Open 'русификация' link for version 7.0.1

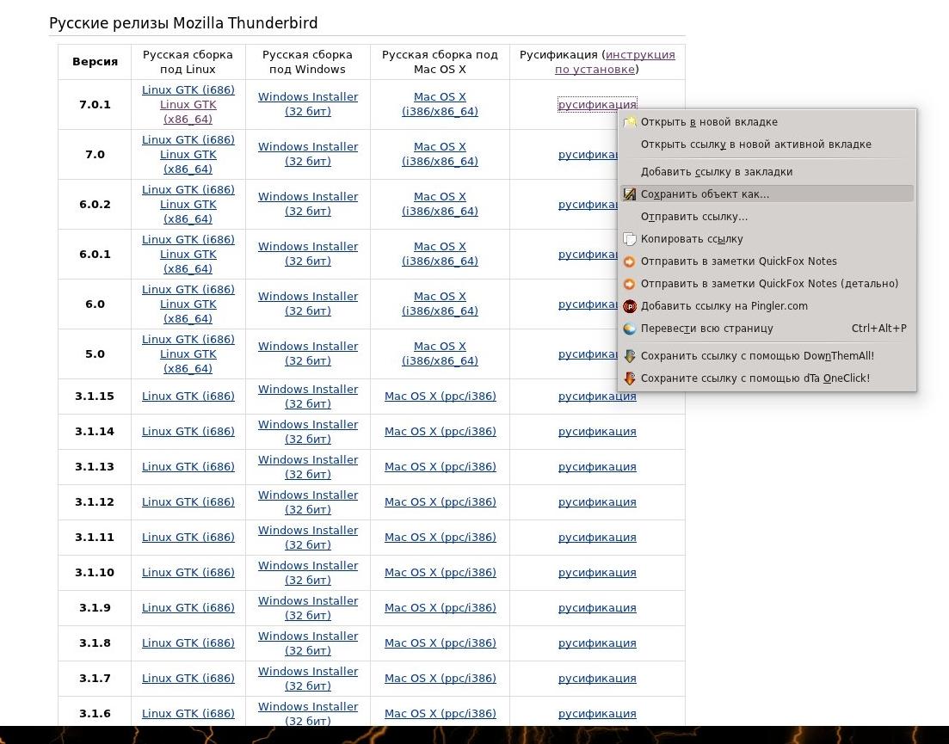pyautogui.click(x=597, y=105)
